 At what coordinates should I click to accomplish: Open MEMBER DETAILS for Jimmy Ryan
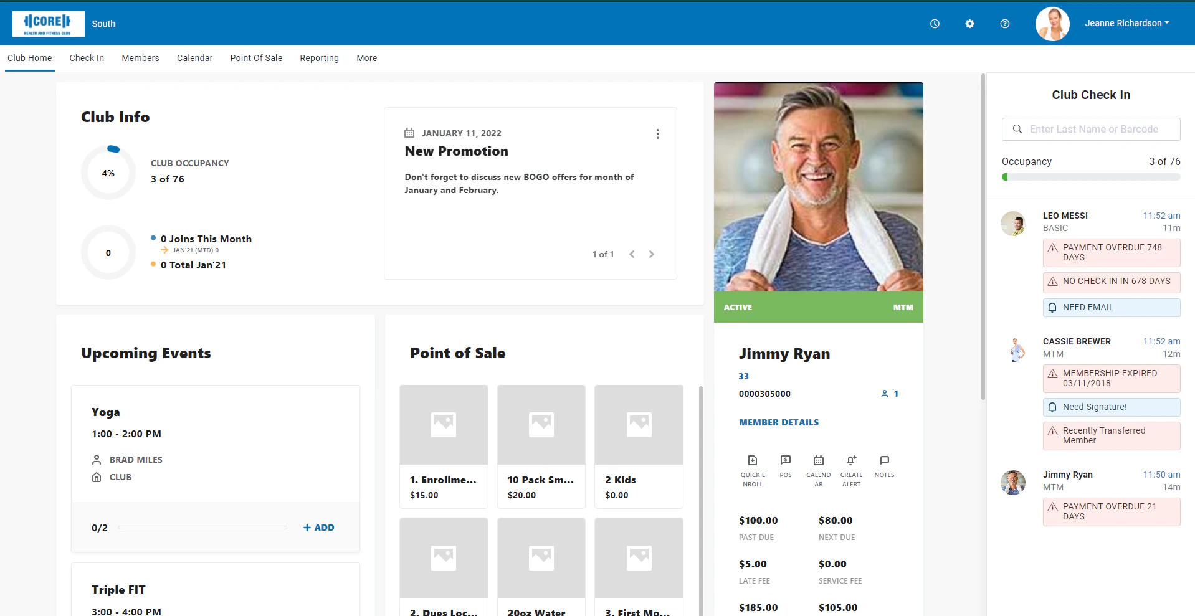[x=778, y=422]
